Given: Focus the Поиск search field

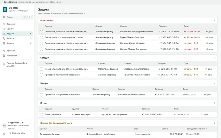Looking at the screenshot, I should (17, 17).
